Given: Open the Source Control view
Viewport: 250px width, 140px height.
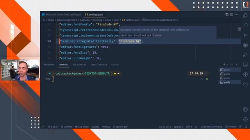Looking at the screenshot, I should click(245, 35).
